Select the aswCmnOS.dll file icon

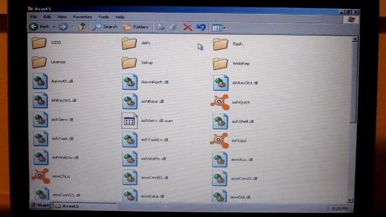[42, 194]
